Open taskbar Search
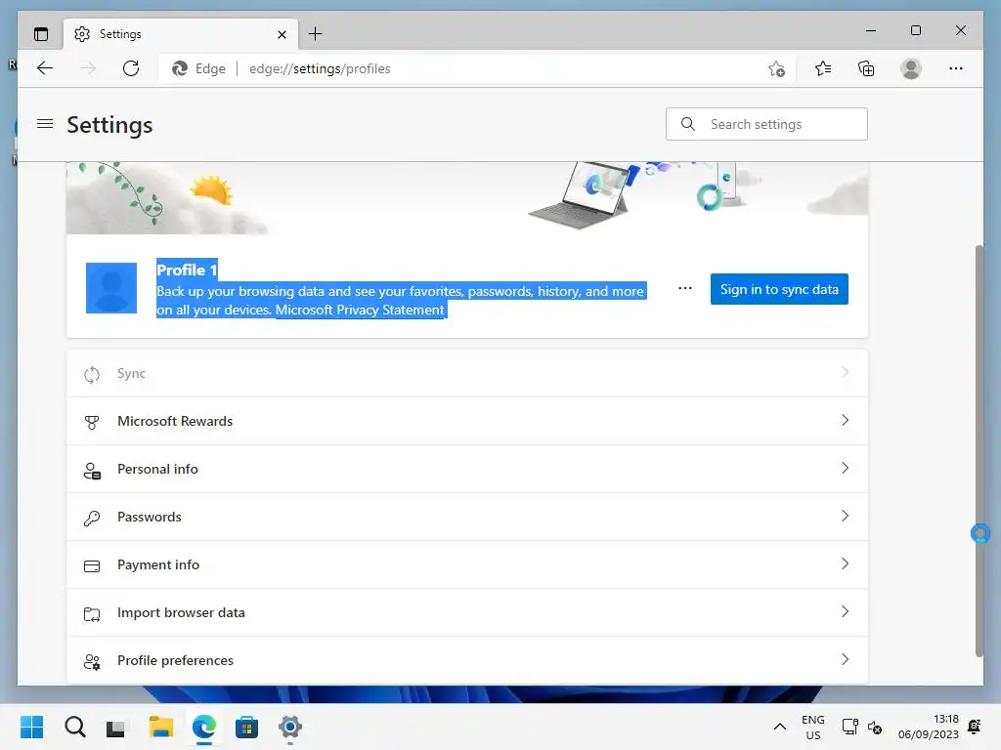The height and width of the screenshot is (750, 1001). (x=74, y=727)
